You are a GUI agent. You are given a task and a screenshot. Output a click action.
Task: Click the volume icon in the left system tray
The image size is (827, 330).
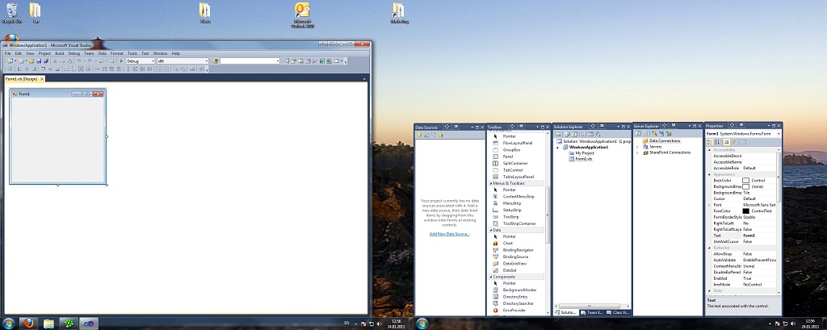click(380, 324)
